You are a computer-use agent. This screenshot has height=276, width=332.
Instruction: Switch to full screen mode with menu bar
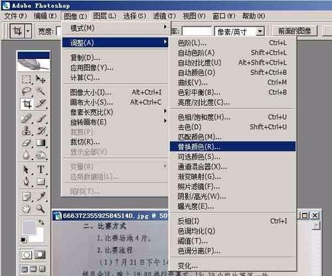pyautogui.click(x=33, y=269)
